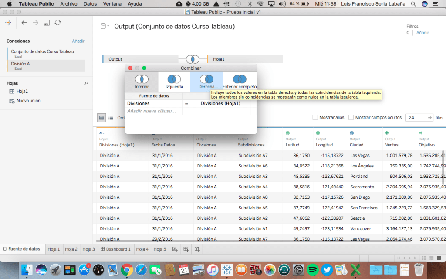This screenshot has width=446, height=279.
Task: Open the data source dropdown next to Output title
Action: [x=105, y=26]
